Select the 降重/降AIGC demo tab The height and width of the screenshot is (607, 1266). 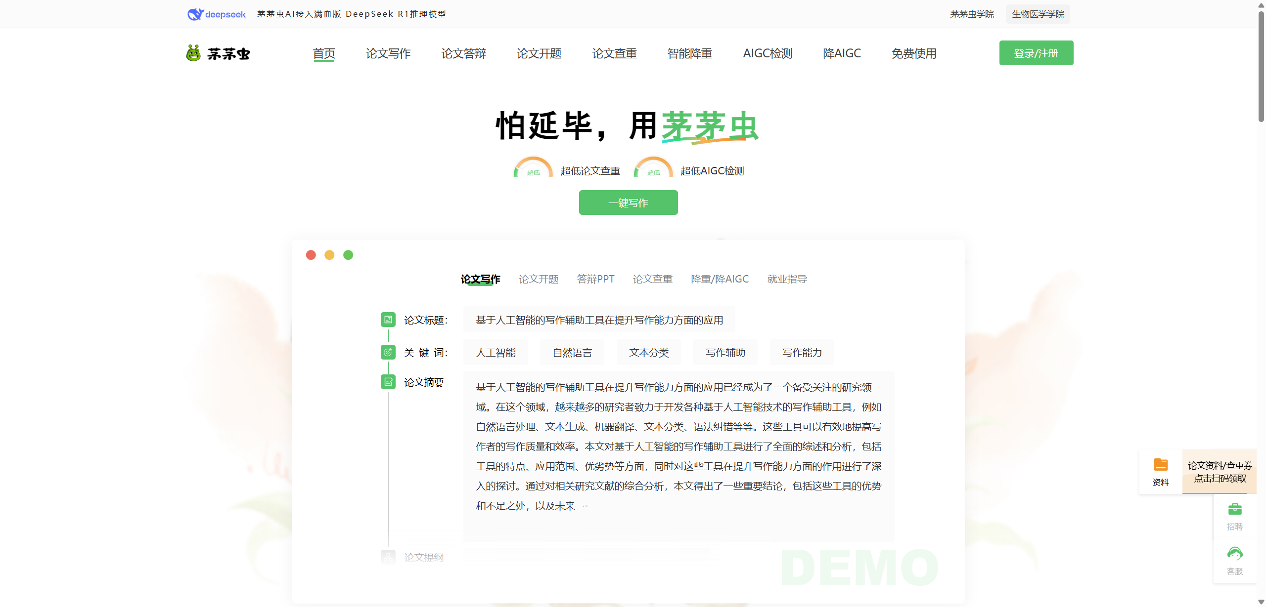click(720, 279)
